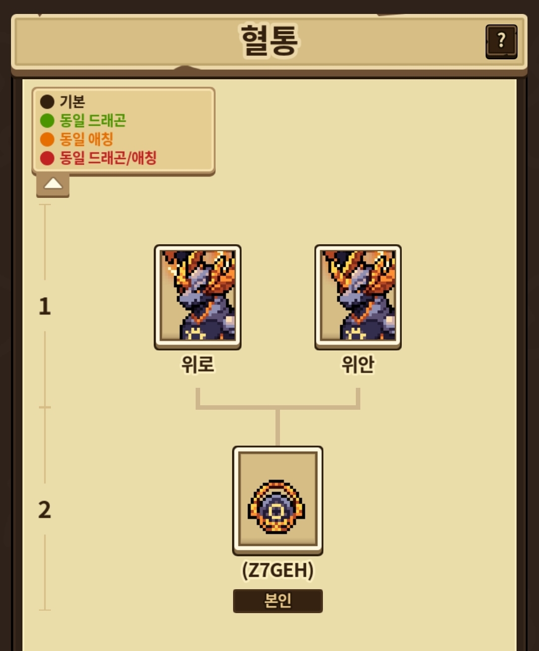The width and height of the screenshot is (539, 651).
Task: Click the 위로 name label
Action: click(198, 364)
